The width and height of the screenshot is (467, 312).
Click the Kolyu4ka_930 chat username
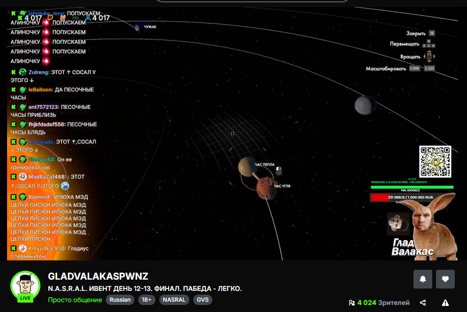coord(47,248)
